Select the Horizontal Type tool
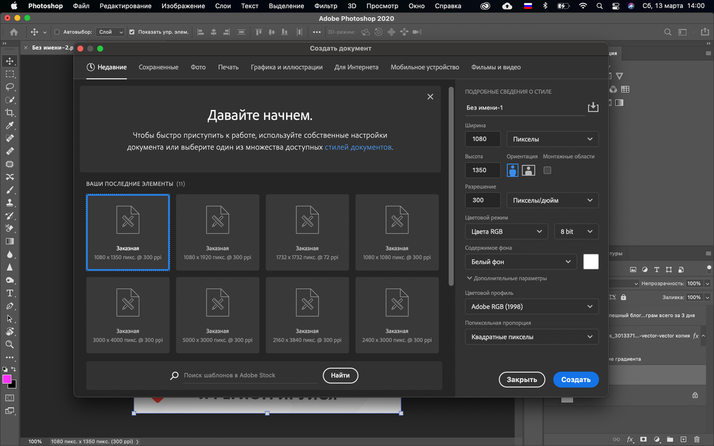This screenshot has width=714, height=446. (10, 293)
